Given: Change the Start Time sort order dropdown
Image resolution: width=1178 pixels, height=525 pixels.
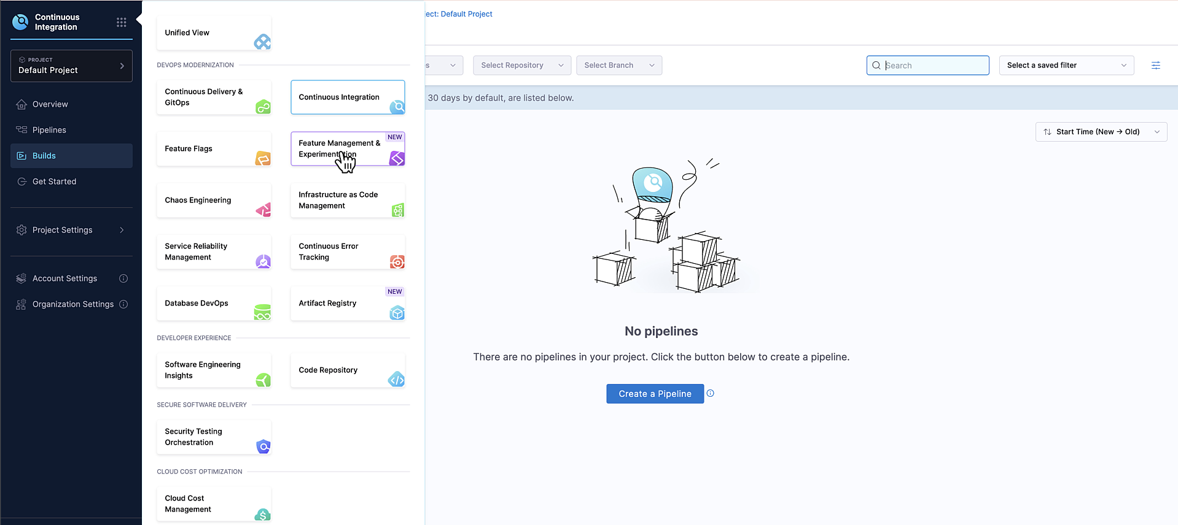Looking at the screenshot, I should pos(1101,132).
